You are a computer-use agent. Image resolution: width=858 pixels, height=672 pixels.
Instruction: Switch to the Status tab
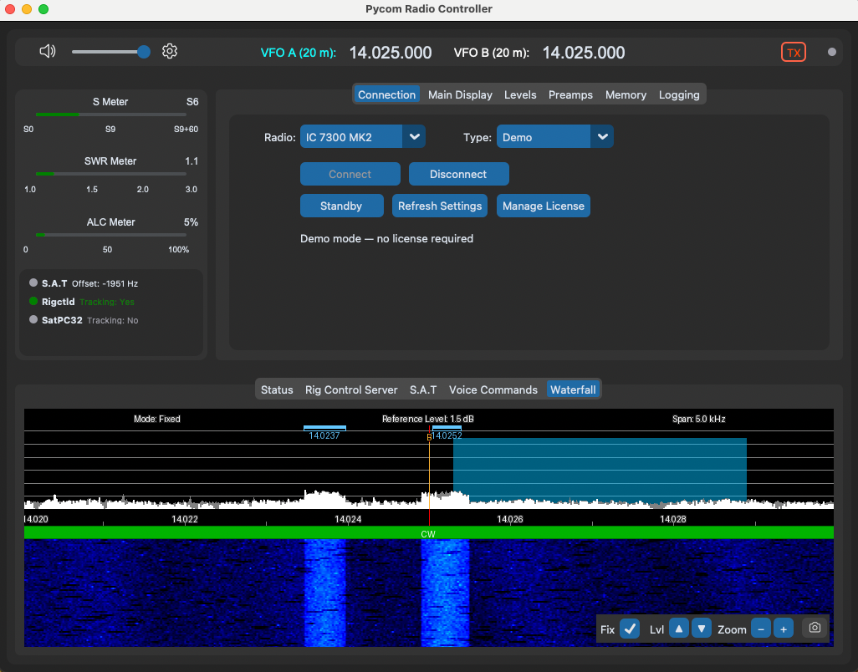pos(277,389)
